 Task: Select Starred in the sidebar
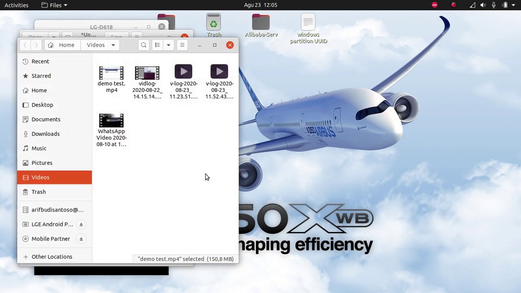click(x=55, y=76)
